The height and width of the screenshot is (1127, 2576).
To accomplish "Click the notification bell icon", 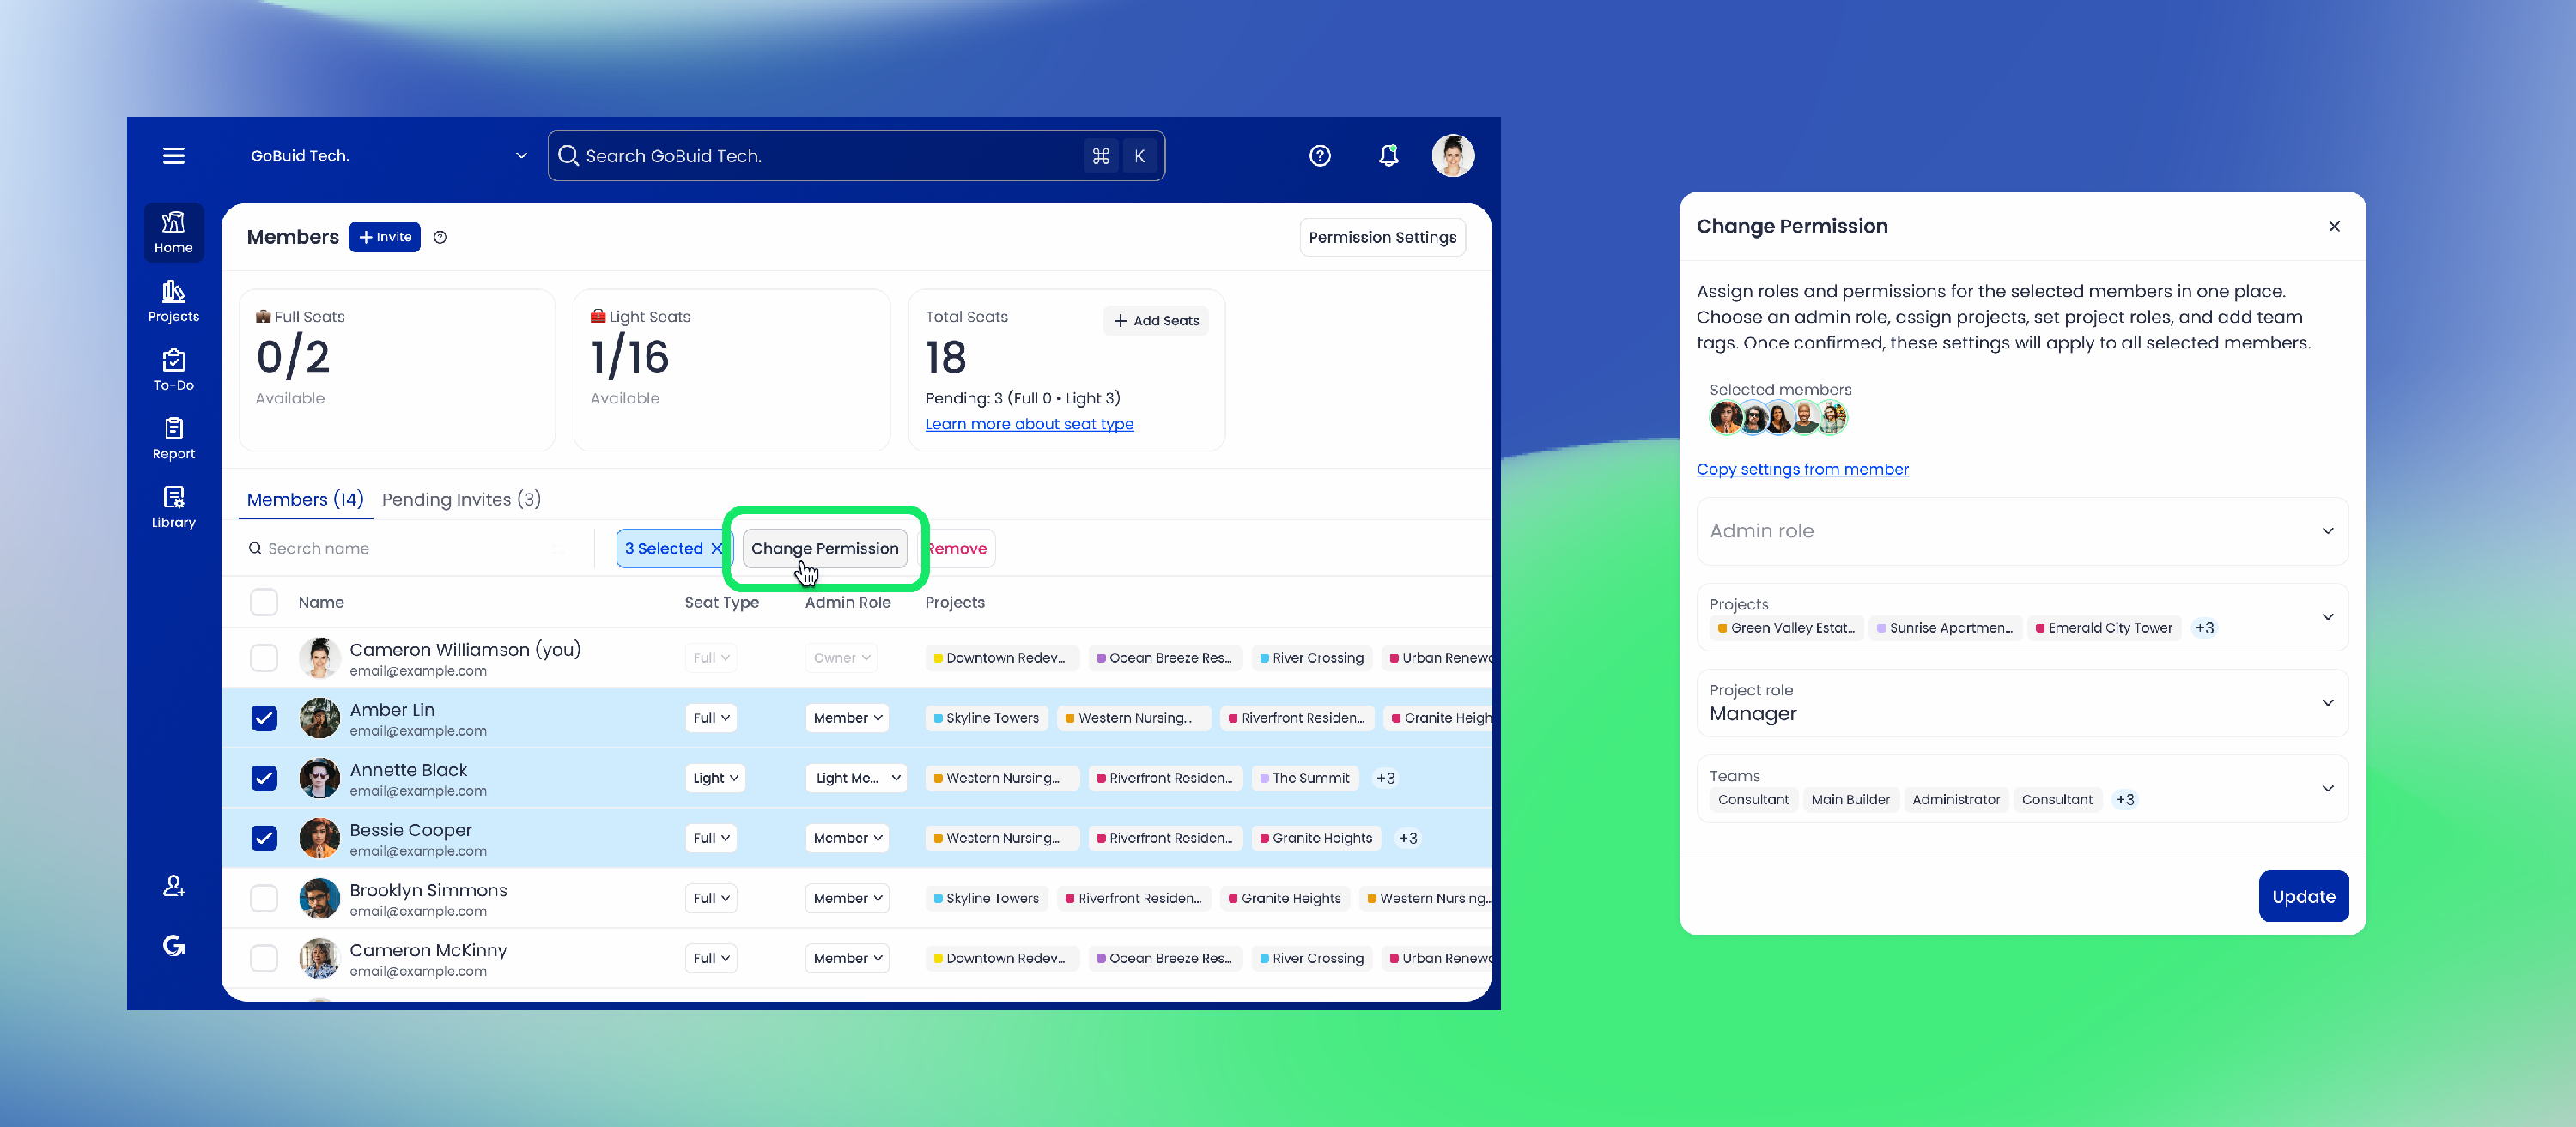I will (1388, 155).
